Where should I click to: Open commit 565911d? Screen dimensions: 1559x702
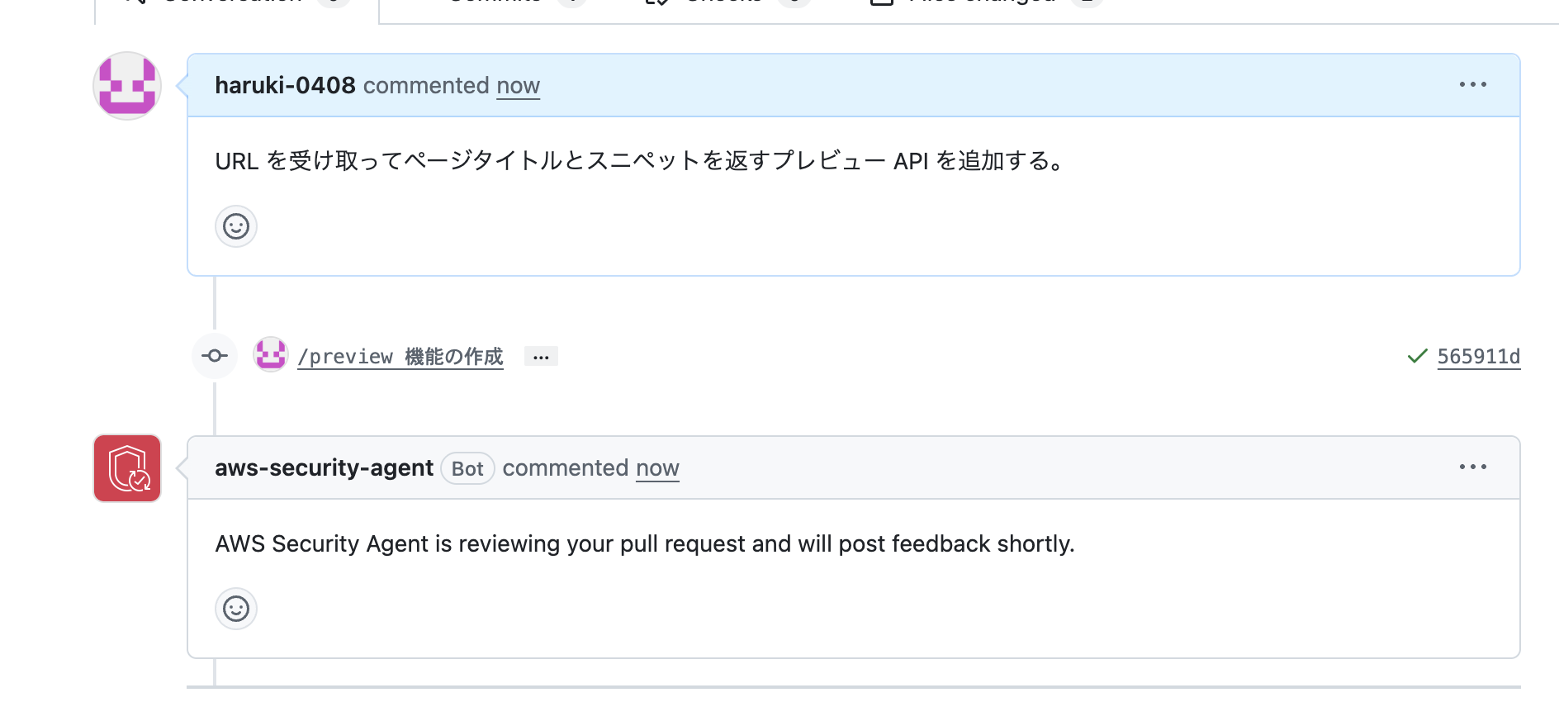tap(1478, 356)
